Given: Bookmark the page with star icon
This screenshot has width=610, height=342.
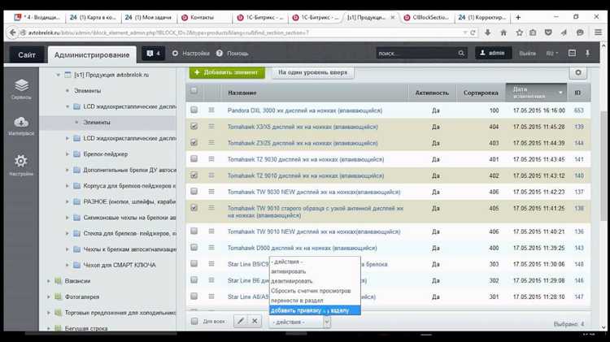Looking at the screenshot, I should point(519,32).
